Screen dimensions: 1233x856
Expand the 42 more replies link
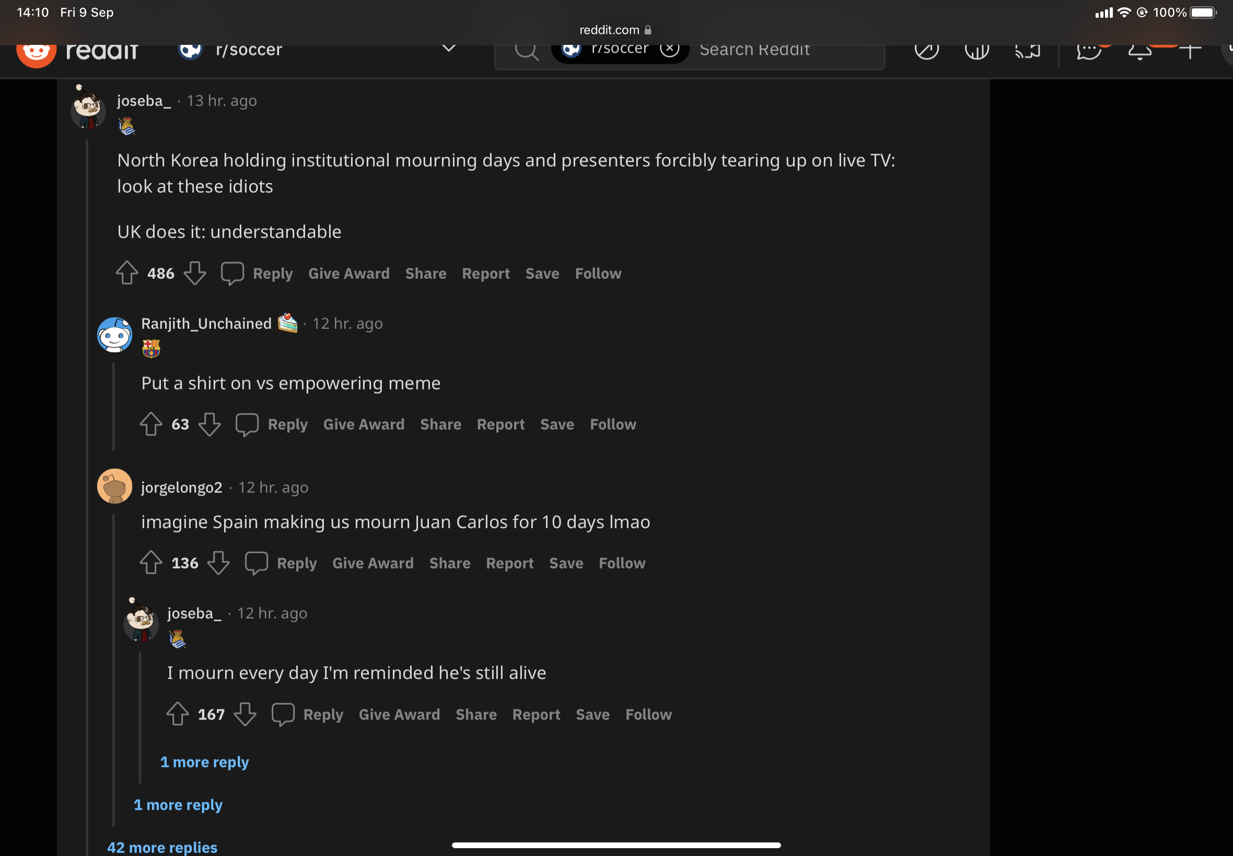click(x=162, y=847)
